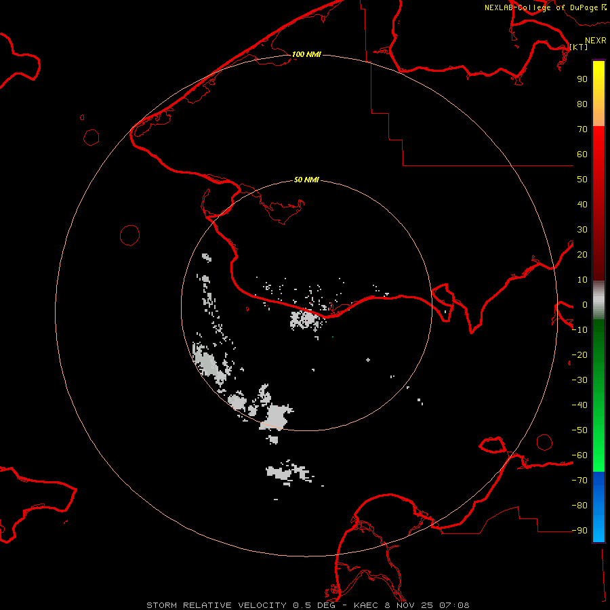This screenshot has height=610, width=610.
Task: Pick the blue segment of the color bar
Action: point(598,507)
